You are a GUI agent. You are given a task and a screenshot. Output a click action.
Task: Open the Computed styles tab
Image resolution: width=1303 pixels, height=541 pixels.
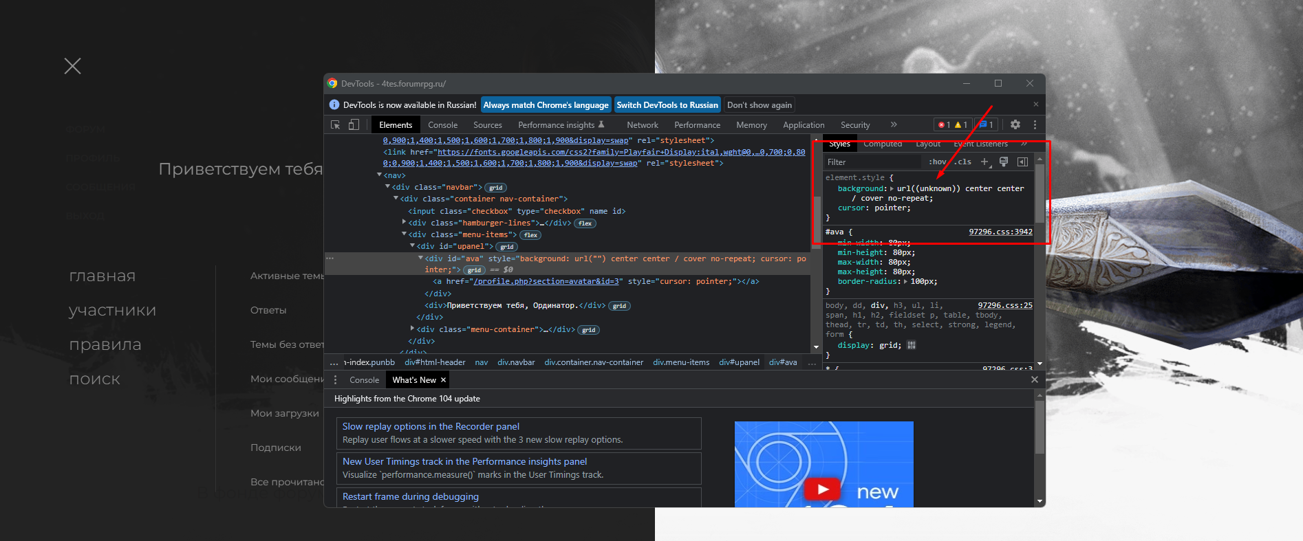[x=882, y=144]
